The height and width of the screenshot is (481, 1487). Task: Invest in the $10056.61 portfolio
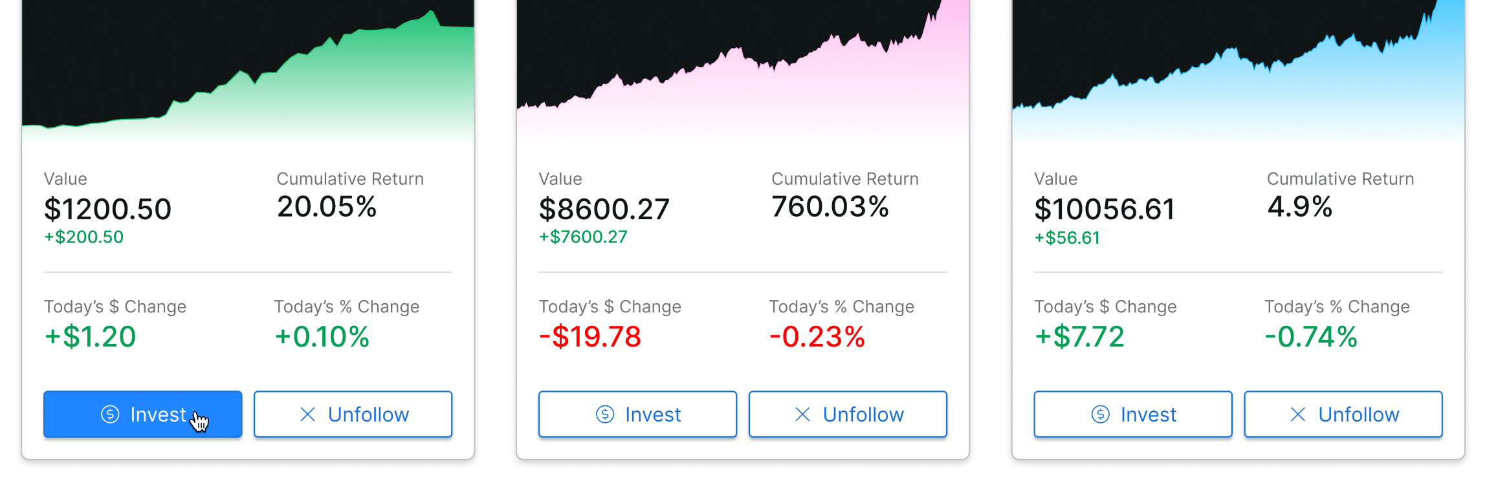click(x=1133, y=414)
